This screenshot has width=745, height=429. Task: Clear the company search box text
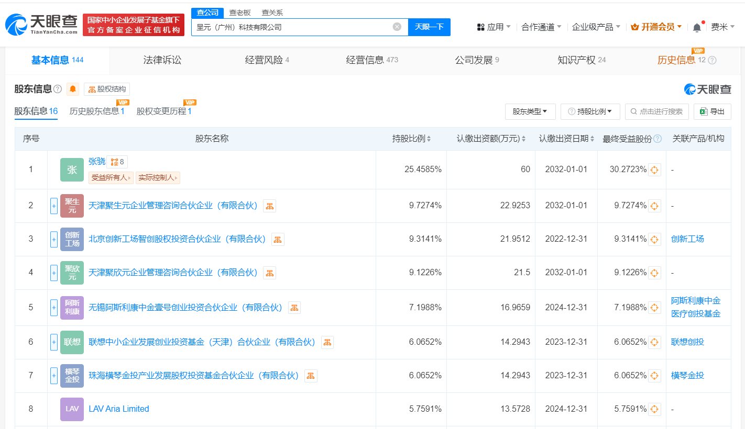pyautogui.click(x=397, y=27)
